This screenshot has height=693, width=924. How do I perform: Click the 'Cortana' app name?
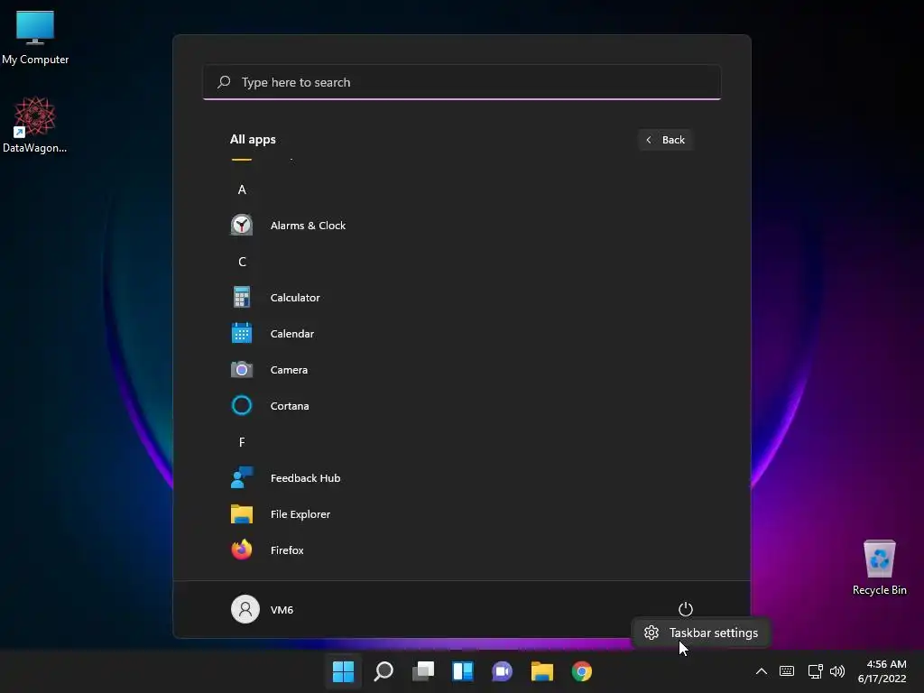point(290,405)
